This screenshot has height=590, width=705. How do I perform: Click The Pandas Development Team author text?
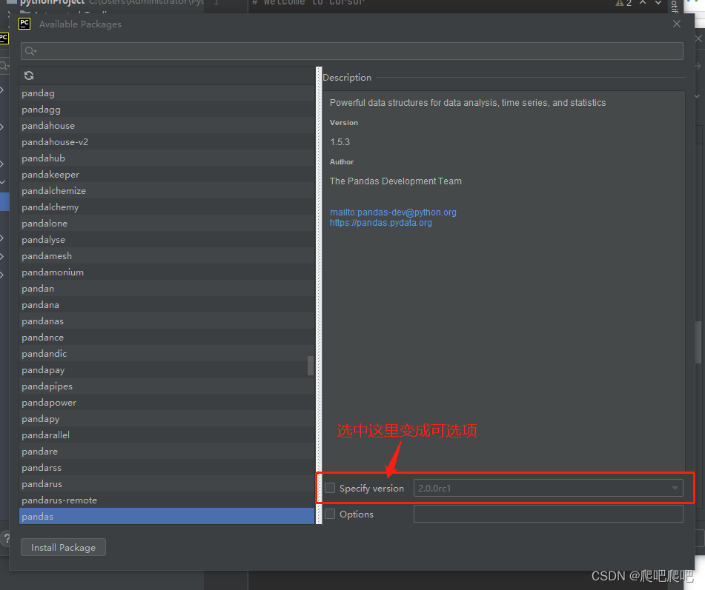click(396, 181)
